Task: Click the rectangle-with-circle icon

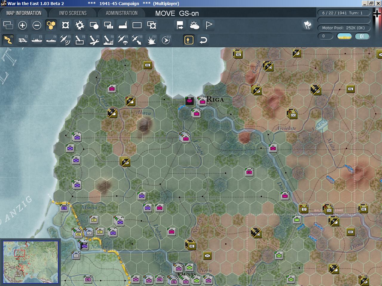Action: tap(94, 25)
